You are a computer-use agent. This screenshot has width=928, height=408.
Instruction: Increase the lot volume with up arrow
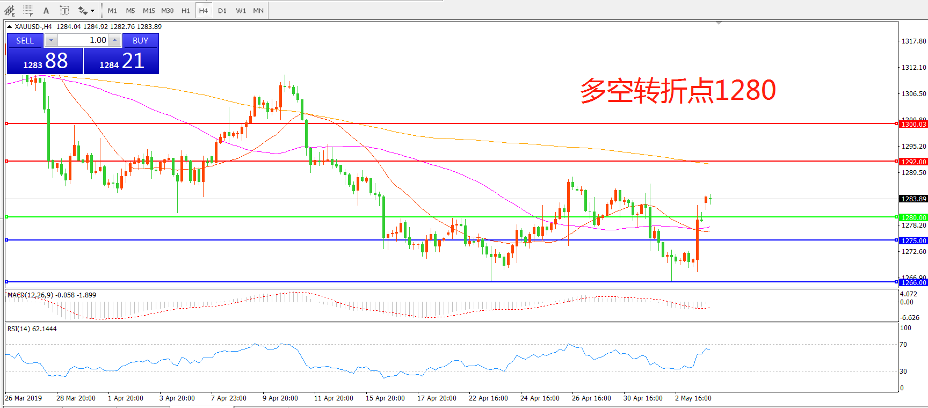(114, 40)
